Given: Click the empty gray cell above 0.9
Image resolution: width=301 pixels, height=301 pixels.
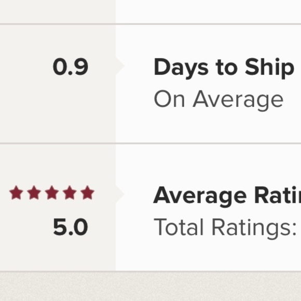Looking at the screenshot, I should tap(58, 11).
